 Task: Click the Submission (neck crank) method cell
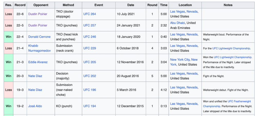68,48
